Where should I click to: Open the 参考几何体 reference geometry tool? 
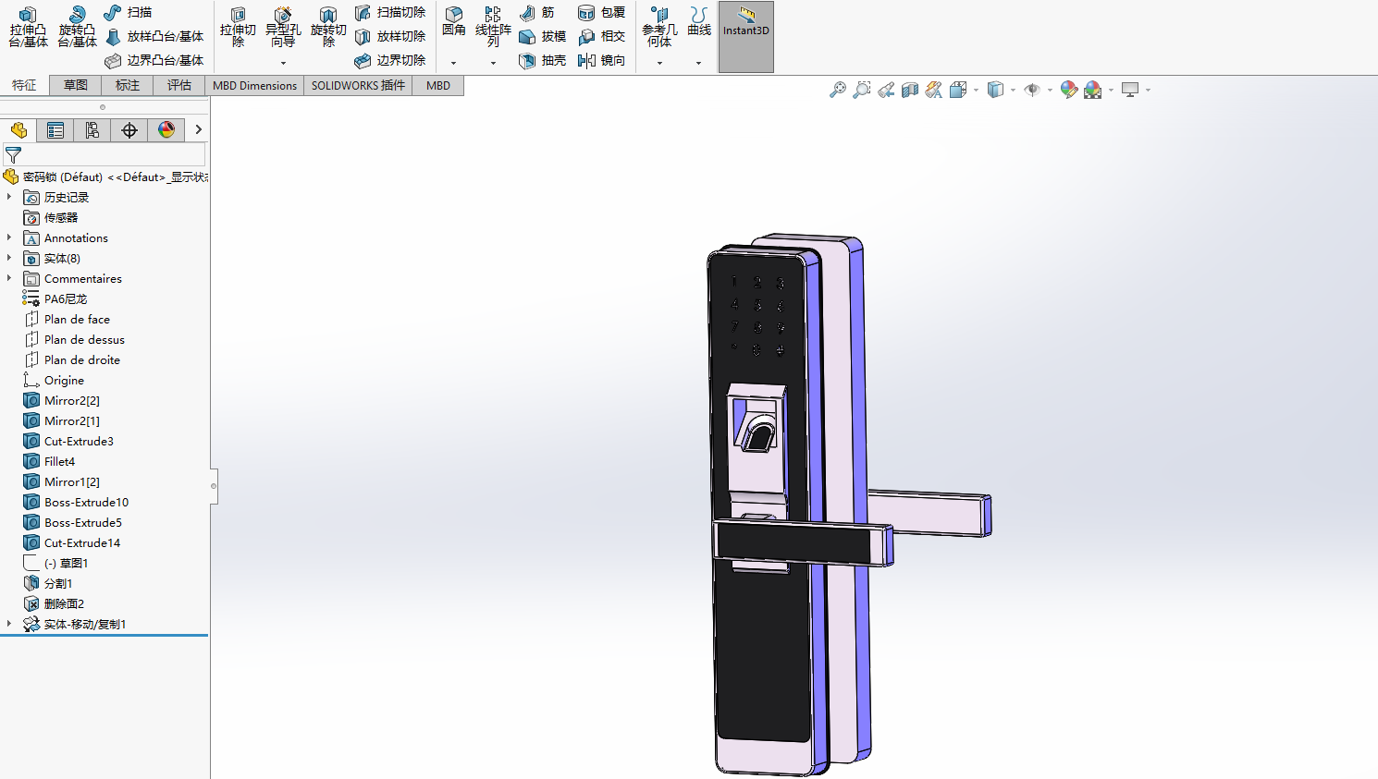659,28
